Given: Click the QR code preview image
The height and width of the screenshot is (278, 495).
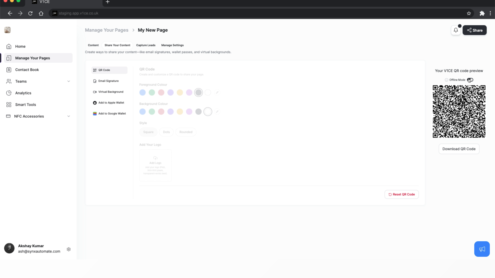Looking at the screenshot, I should point(459,111).
